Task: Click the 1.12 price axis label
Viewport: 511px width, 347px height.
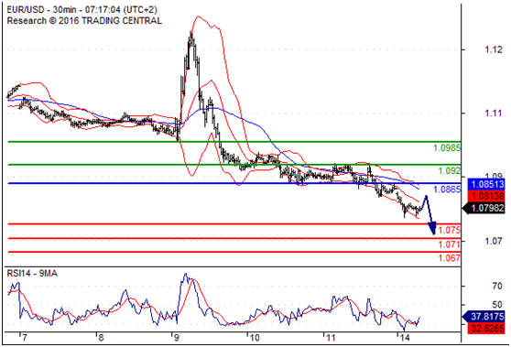Action: pyautogui.click(x=493, y=49)
